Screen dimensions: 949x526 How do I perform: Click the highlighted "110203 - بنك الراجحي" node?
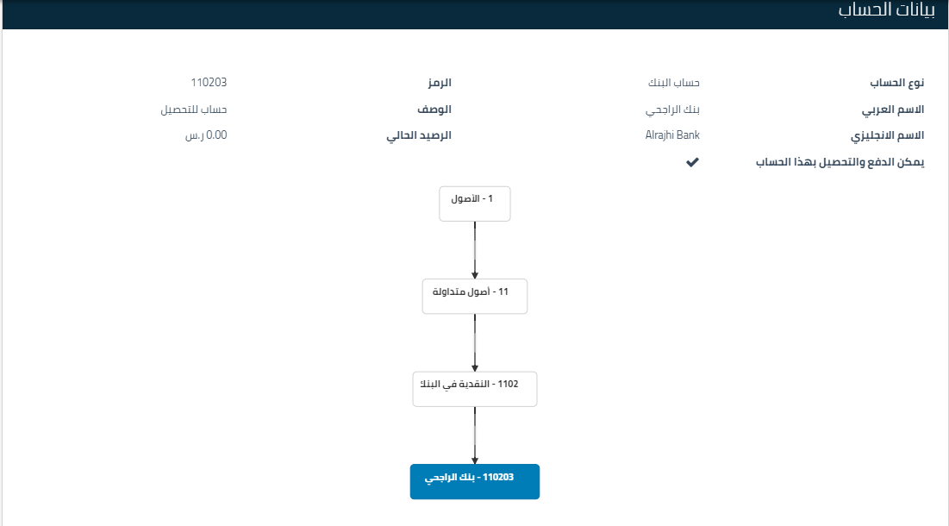click(474, 481)
